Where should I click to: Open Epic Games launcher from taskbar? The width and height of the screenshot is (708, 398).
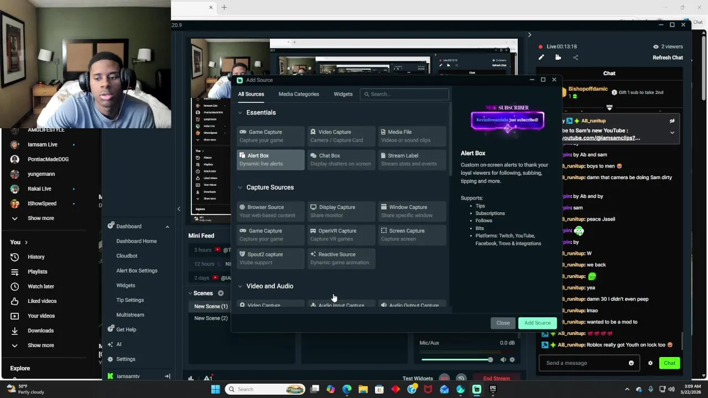[x=493, y=389]
